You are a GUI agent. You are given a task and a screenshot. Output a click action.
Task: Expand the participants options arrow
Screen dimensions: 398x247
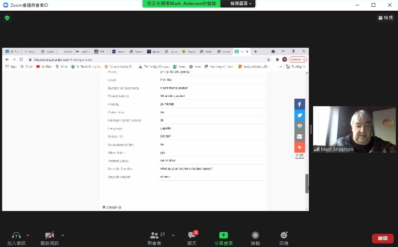(173, 235)
